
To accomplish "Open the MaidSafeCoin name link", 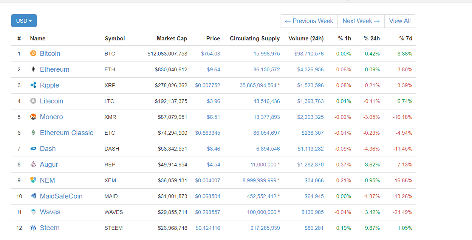I will click(x=61, y=196).
